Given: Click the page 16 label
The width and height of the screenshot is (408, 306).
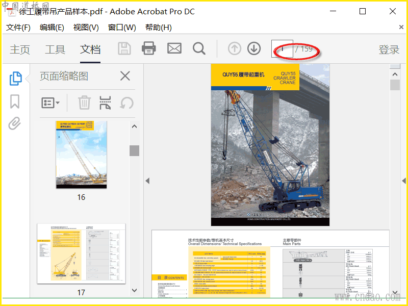Looking at the screenshot, I should pos(81,197).
